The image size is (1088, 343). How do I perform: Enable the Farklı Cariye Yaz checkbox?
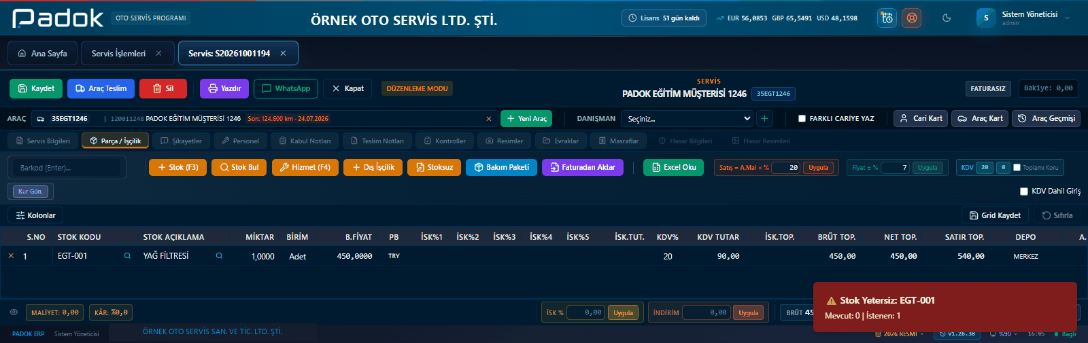(x=802, y=119)
